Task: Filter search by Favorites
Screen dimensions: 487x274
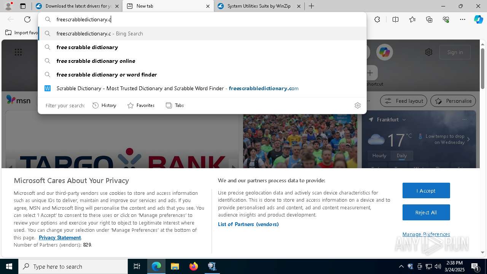Action: (141, 105)
